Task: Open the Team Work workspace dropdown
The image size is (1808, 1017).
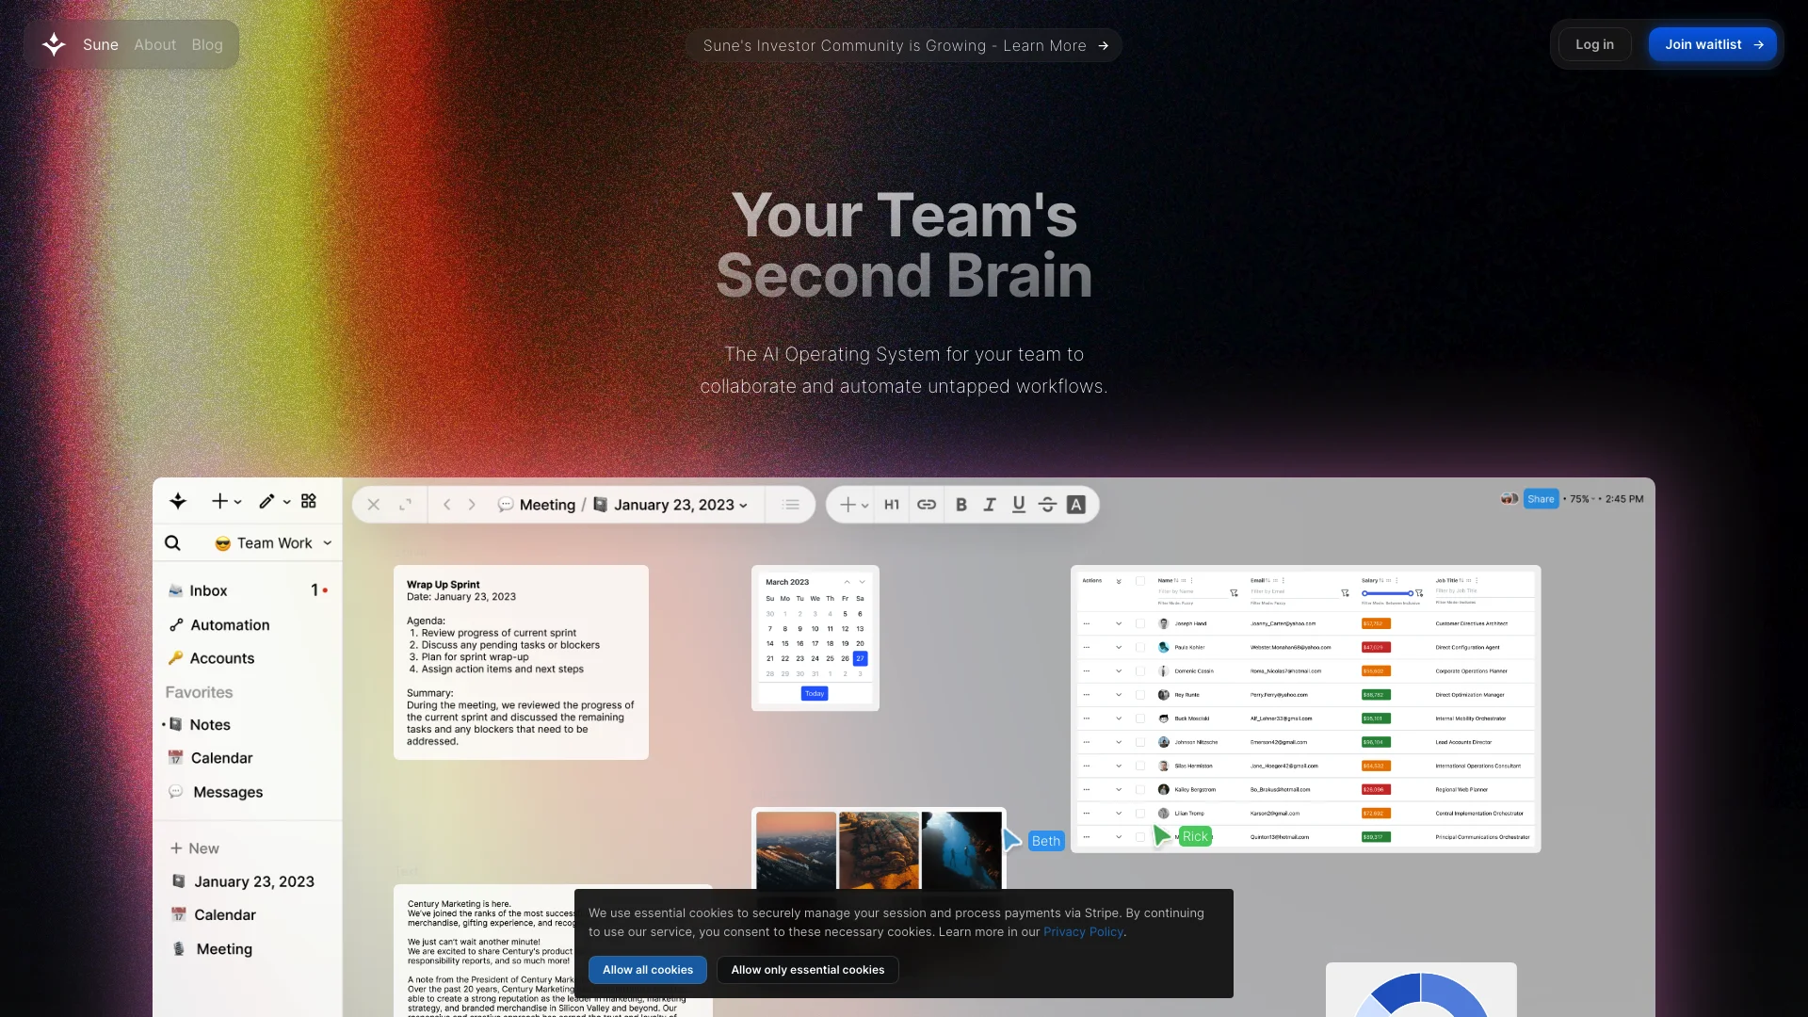Action: 274,543
